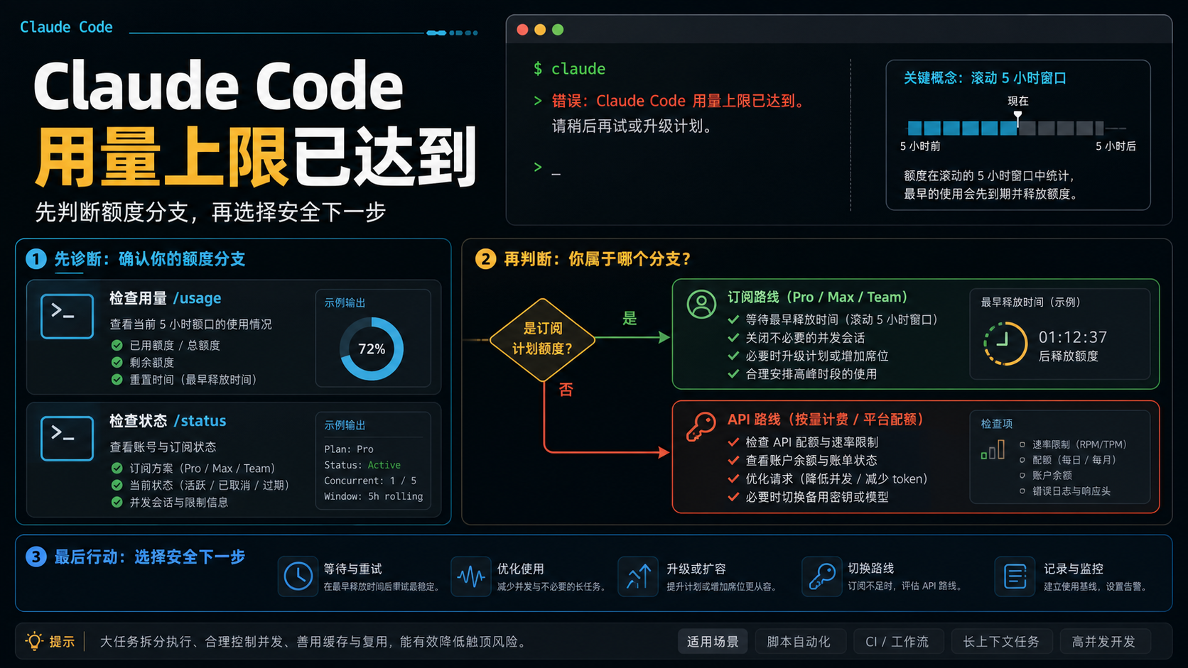Image resolution: width=1188 pixels, height=668 pixels.
Task: Click the red error message 用量上限已达到
Action: coord(681,101)
